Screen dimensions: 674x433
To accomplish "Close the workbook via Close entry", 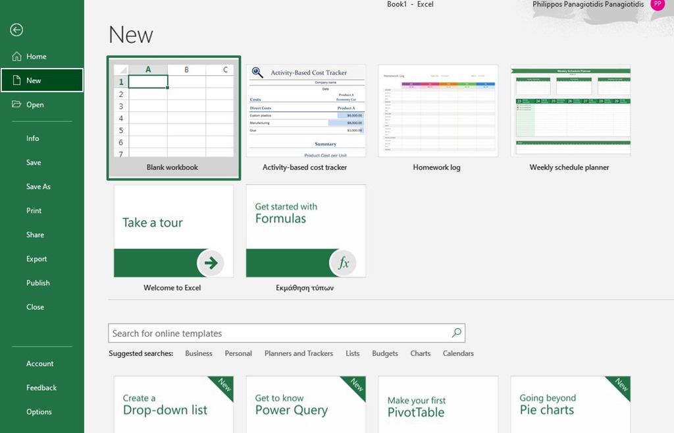I will [36, 307].
